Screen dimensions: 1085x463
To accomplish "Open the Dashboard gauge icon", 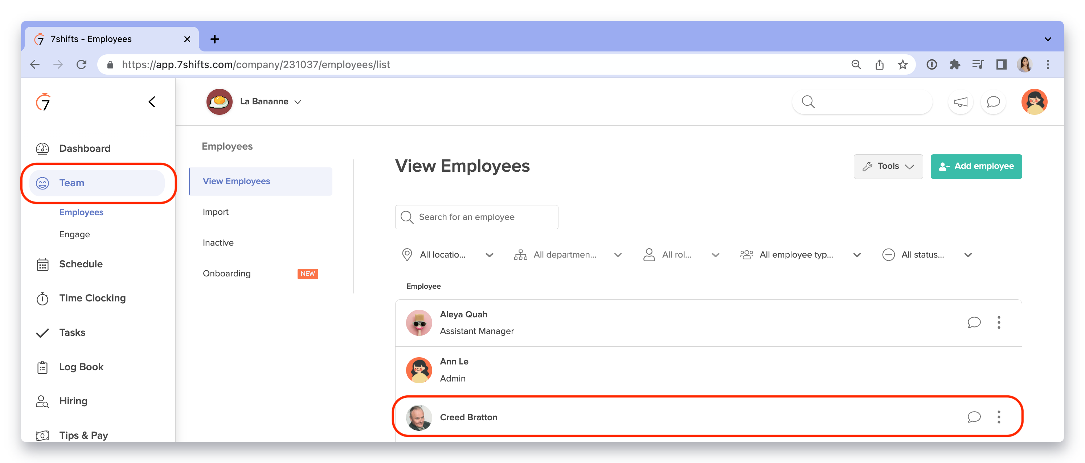I will pos(42,149).
